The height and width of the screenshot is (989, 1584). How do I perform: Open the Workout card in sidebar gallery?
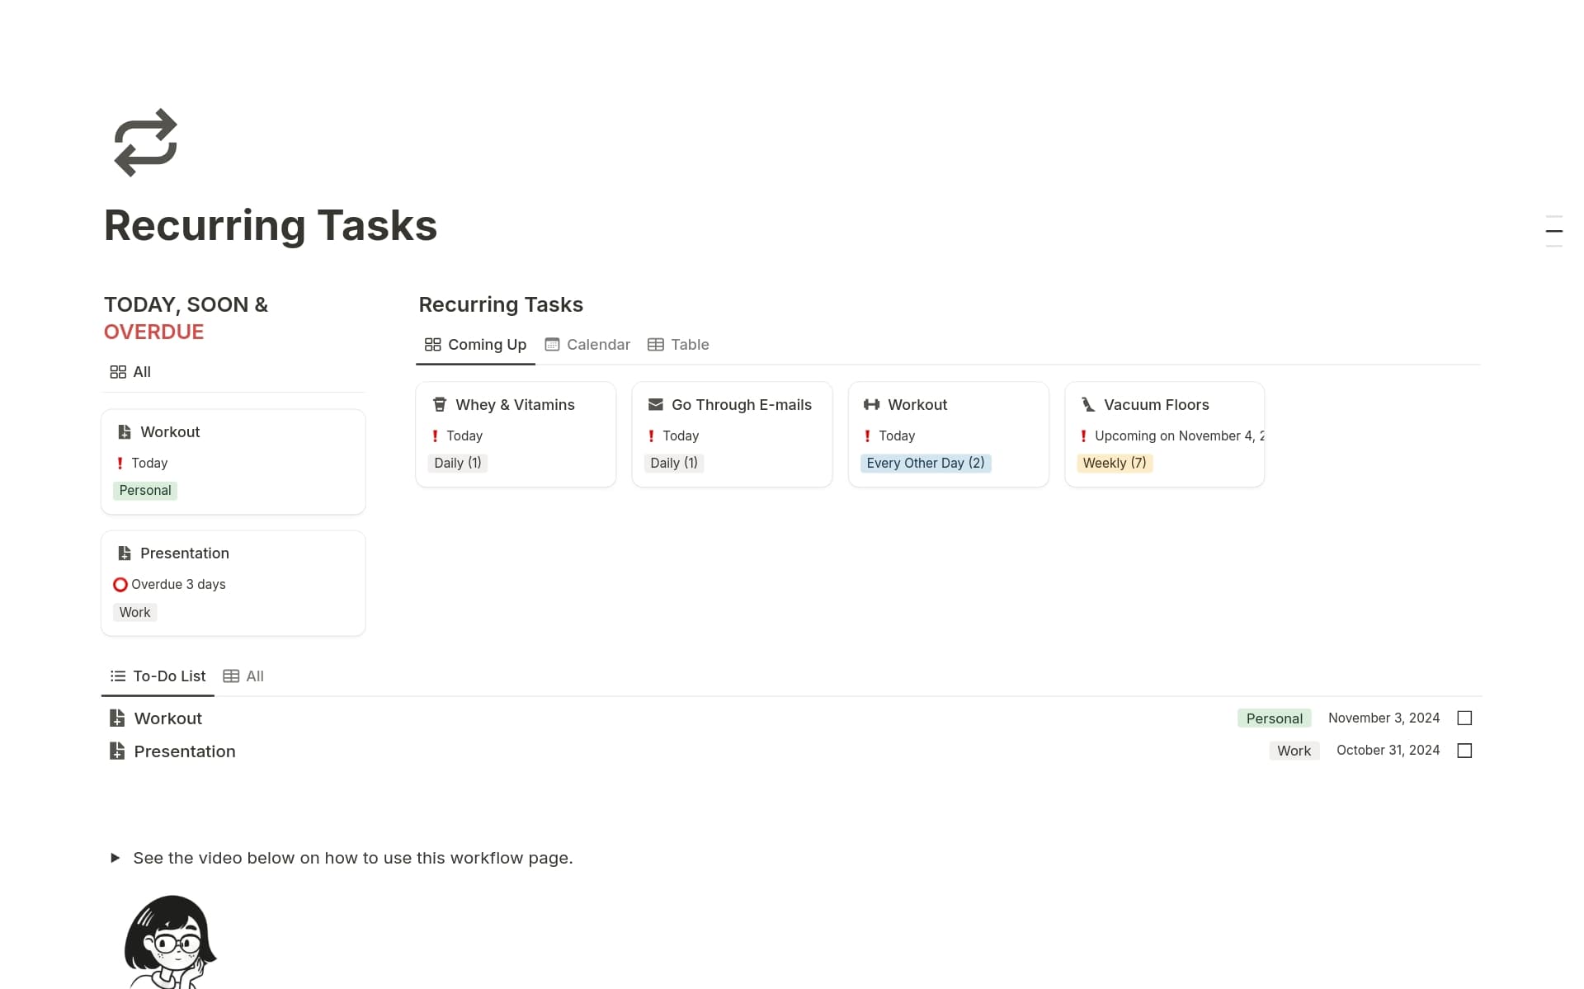point(233,462)
